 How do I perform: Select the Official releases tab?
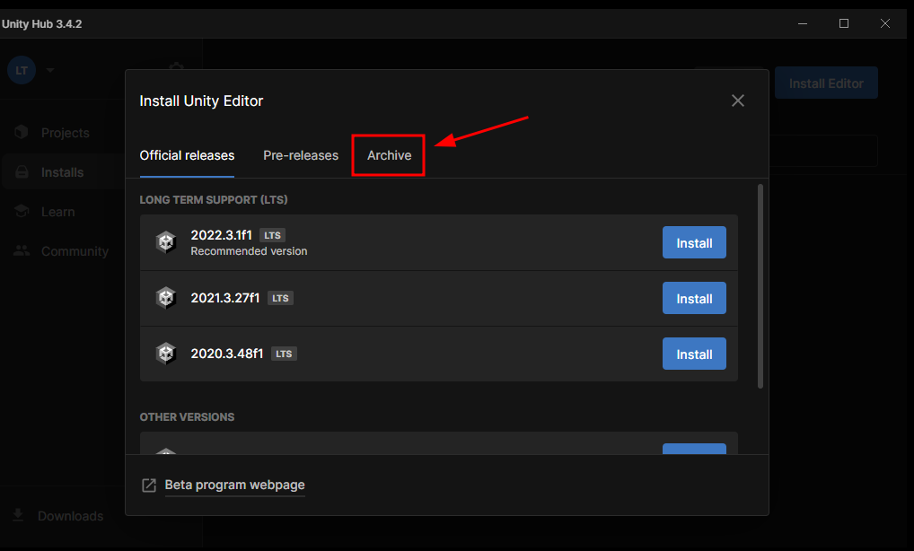187,155
